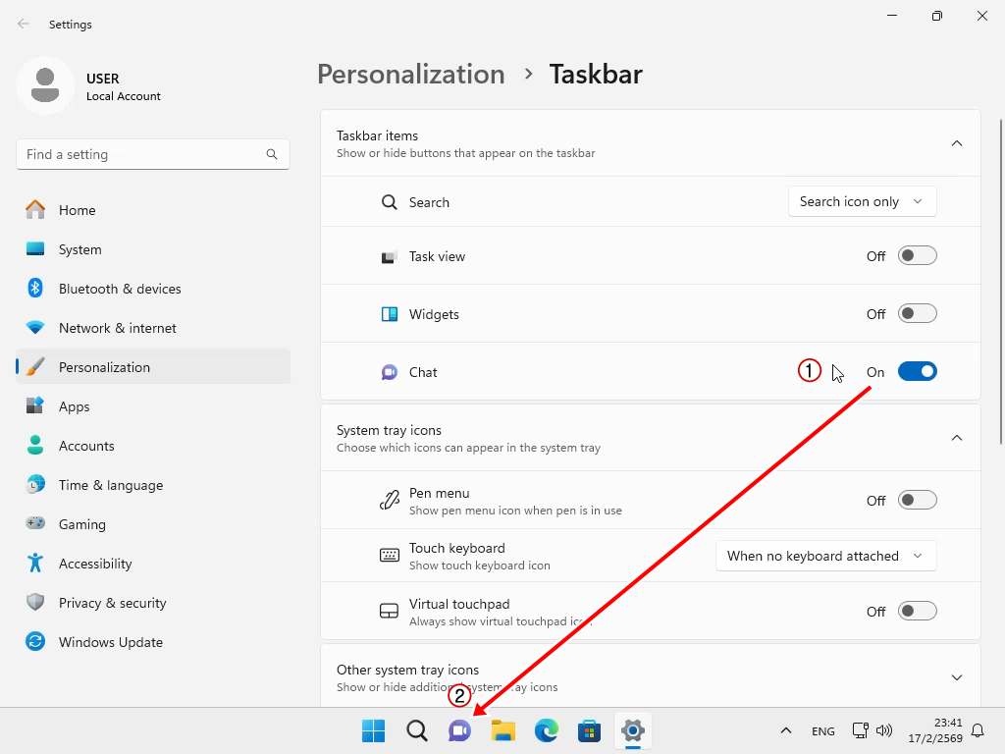Open Windows Update in the sidebar
This screenshot has height=754, width=1005.
[x=111, y=642]
